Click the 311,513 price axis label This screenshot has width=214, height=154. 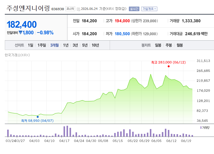coord(203,61)
